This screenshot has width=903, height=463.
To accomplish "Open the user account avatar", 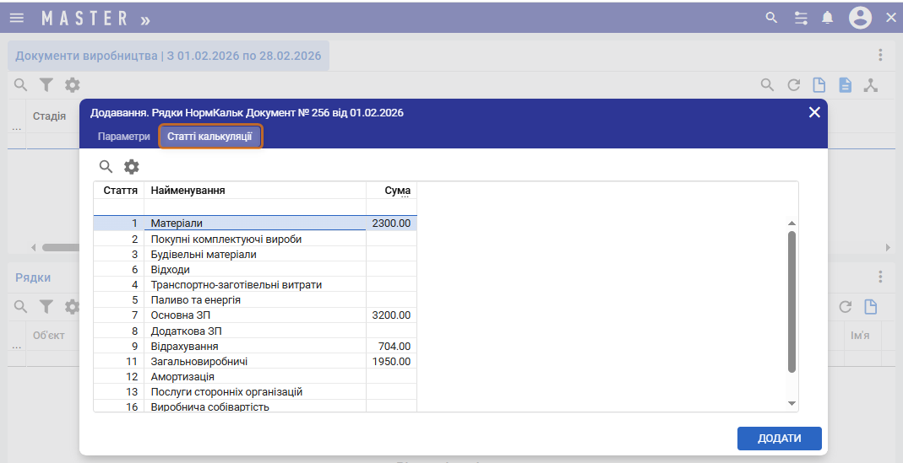I will 860,18.
